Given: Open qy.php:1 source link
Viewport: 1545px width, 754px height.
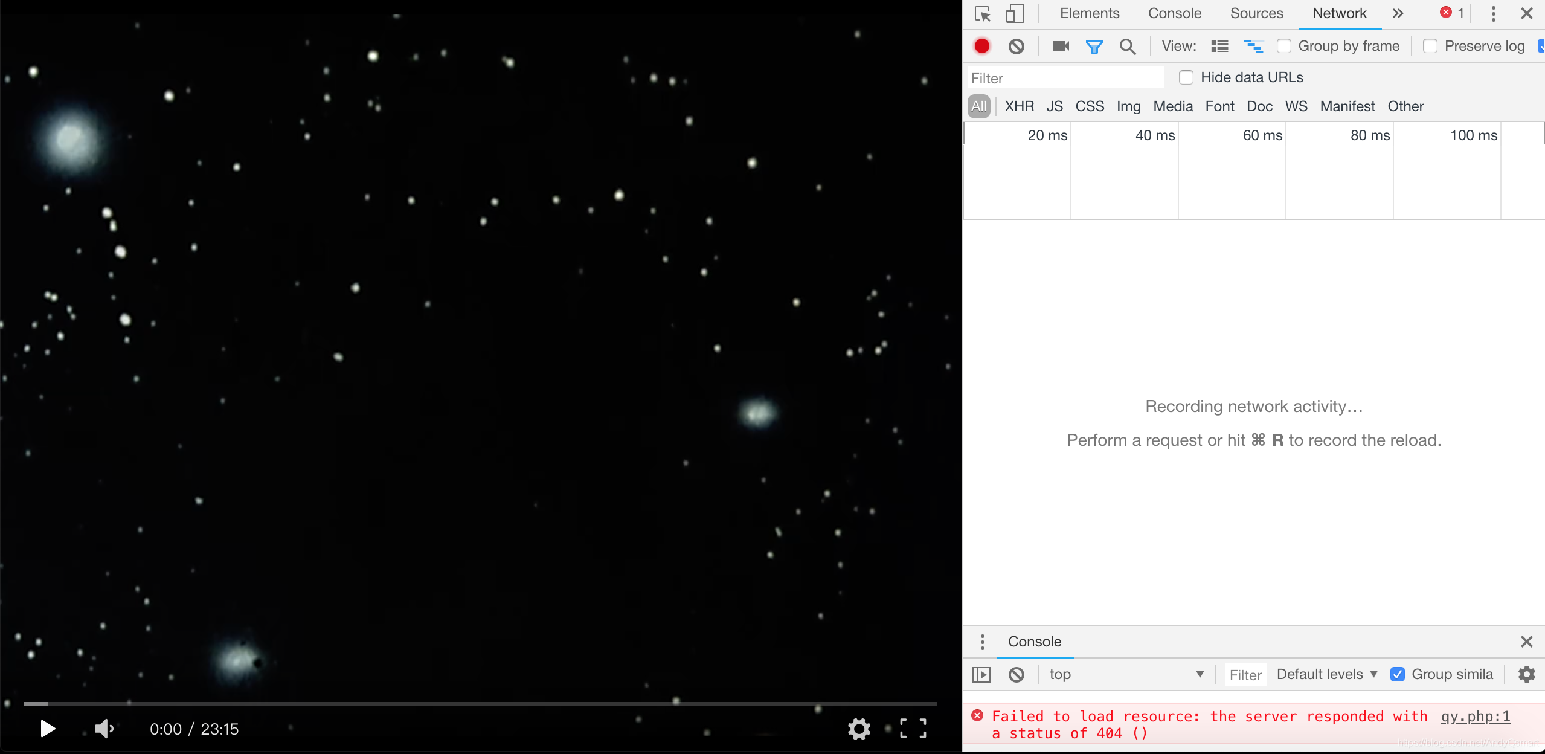Looking at the screenshot, I should 1475,717.
